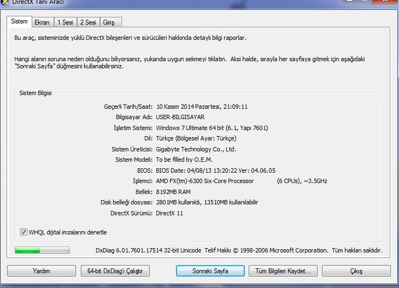Click the USER-BILGISAYAR computer name
The image size is (399, 288).
coord(180,117)
